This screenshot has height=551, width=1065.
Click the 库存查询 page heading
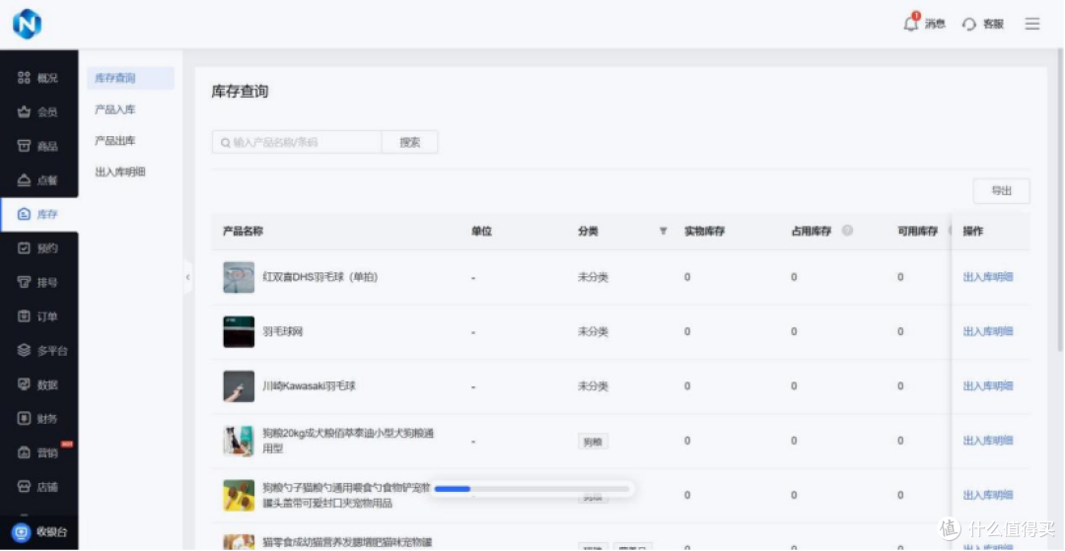pos(240,92)
